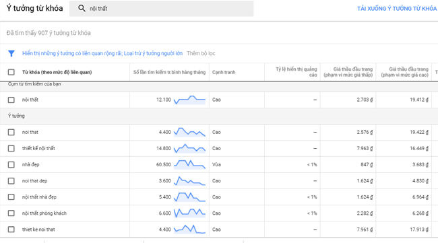View trend sparkline for 'nội thất'
Viewport: 438px width, 243px height.
pos(189,100)
